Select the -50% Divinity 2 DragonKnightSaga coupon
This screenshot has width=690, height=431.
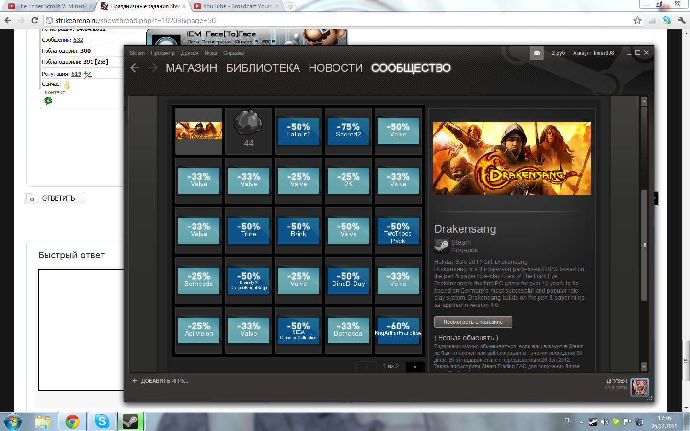[249, 280]
